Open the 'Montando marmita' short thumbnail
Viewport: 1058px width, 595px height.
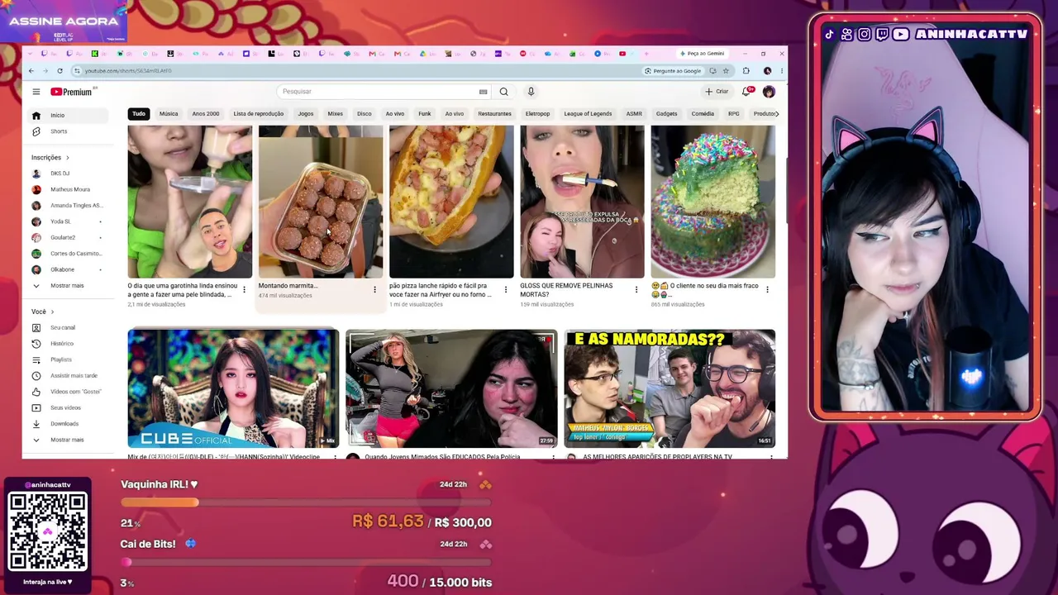321,202
